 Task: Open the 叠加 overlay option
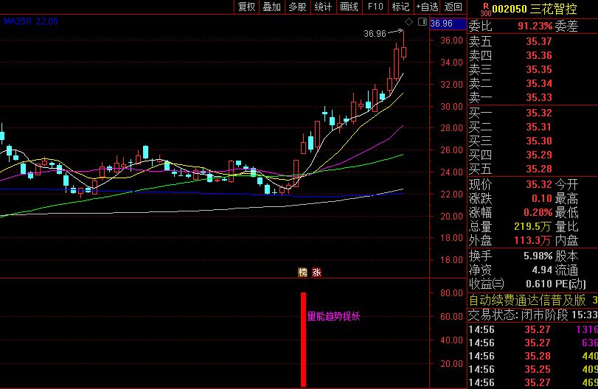[272, 7]
